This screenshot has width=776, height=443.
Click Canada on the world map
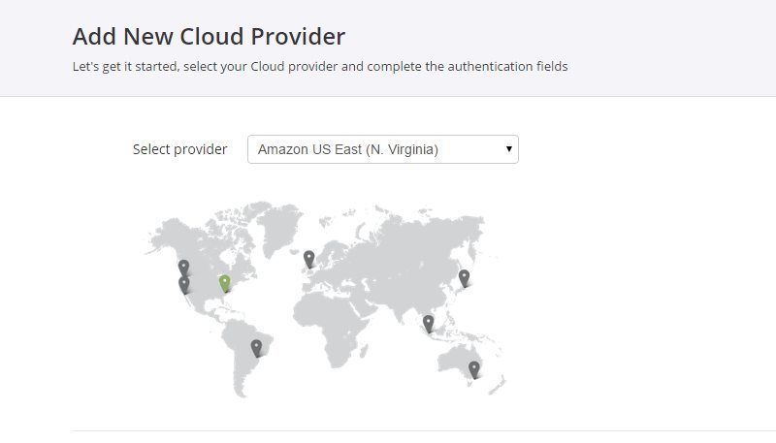pos(208,239)
